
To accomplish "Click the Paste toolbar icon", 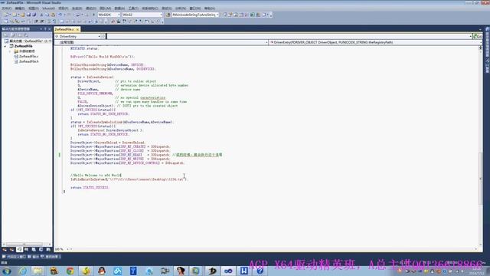I will pyautogui.click(x=53, y=15).
